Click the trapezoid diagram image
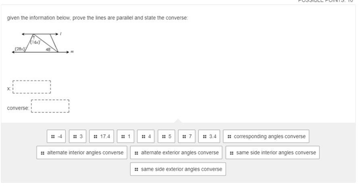The height and width of the screenshot is (186, 359). point(43,43)
